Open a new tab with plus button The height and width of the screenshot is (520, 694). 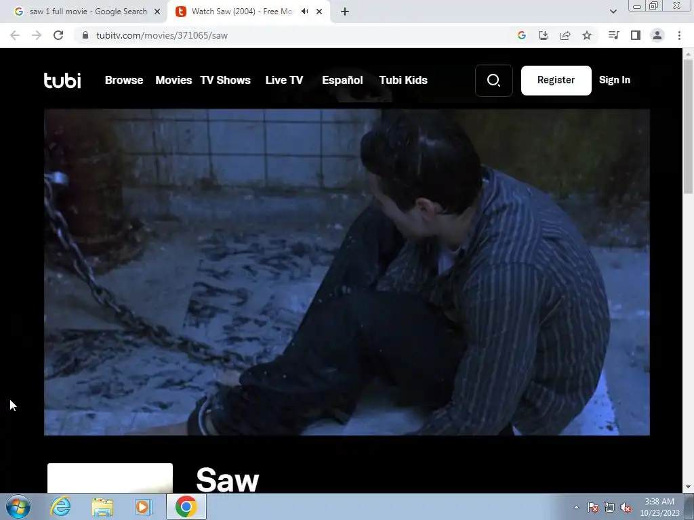click(x=345, y=12)
